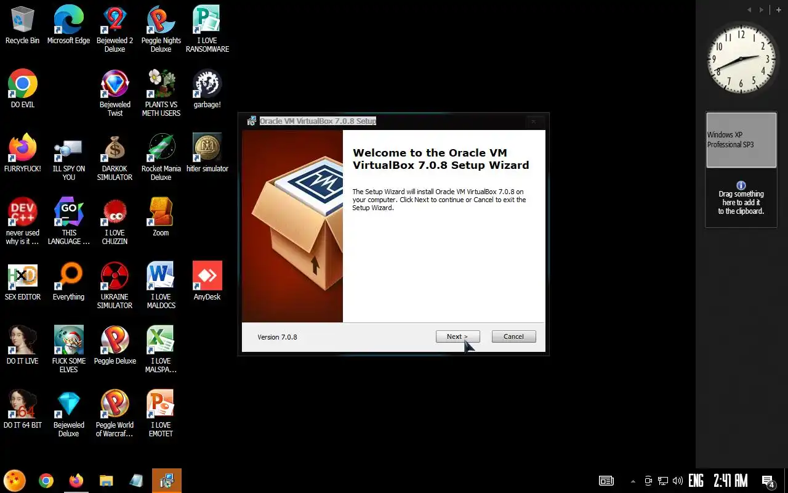Click the VirtualBox installer title bar icon
The width and height of the screenshot is (788, 493).
tap(251, 121)
